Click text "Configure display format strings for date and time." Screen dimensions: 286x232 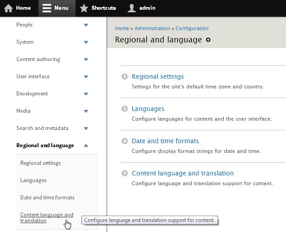coord(196,151)
